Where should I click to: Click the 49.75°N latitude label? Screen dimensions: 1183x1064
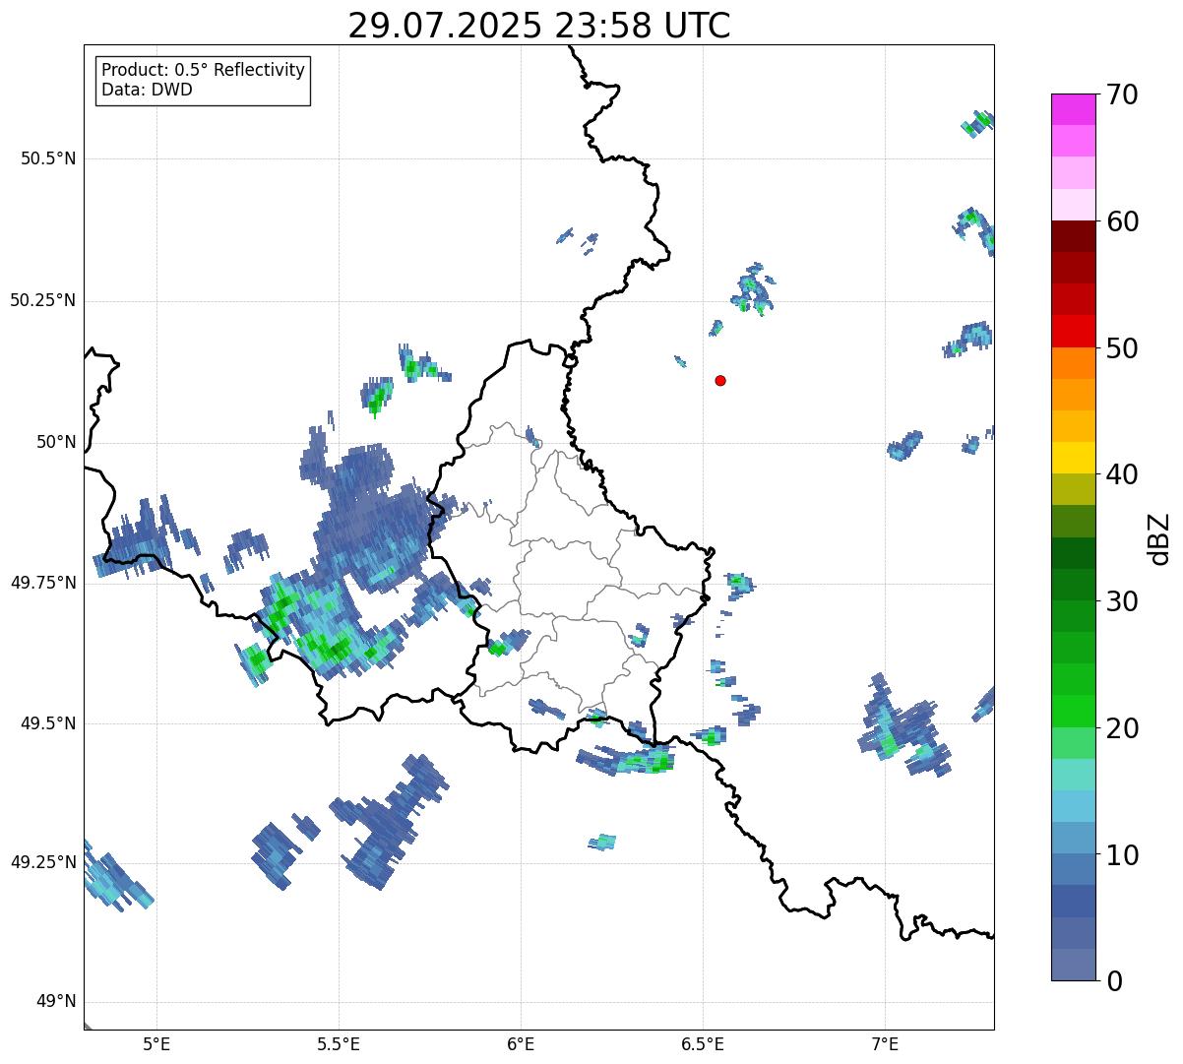click(x=43, y=583)
